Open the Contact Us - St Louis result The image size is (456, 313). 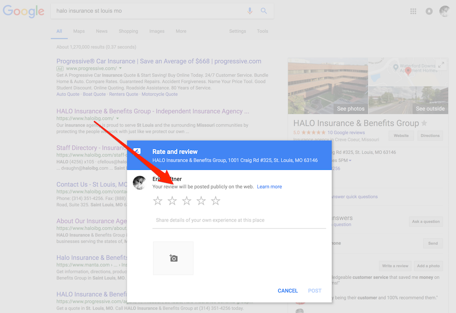click(x=92, y=184)
